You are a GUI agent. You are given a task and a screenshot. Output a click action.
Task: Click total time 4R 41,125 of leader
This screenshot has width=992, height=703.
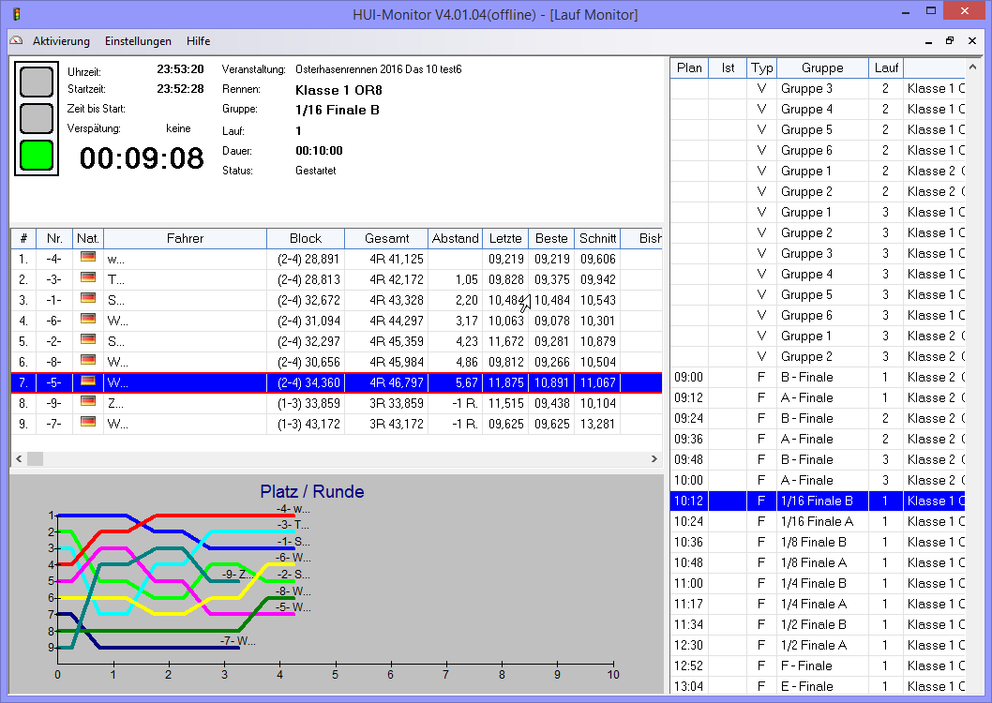point(396,259)
